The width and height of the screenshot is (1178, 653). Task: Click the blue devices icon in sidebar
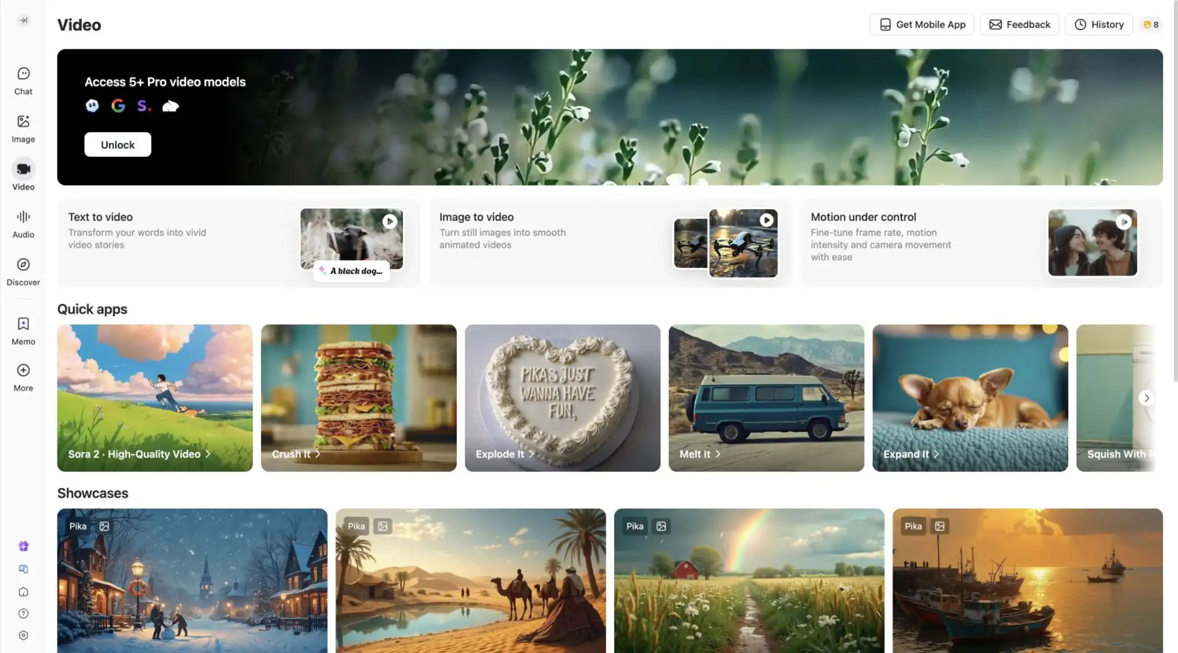tap(24, 569)
